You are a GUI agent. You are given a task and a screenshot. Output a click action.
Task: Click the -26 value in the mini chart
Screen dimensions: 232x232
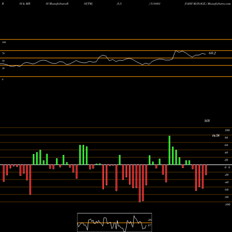pyautogui.click(x=149, y=220)
